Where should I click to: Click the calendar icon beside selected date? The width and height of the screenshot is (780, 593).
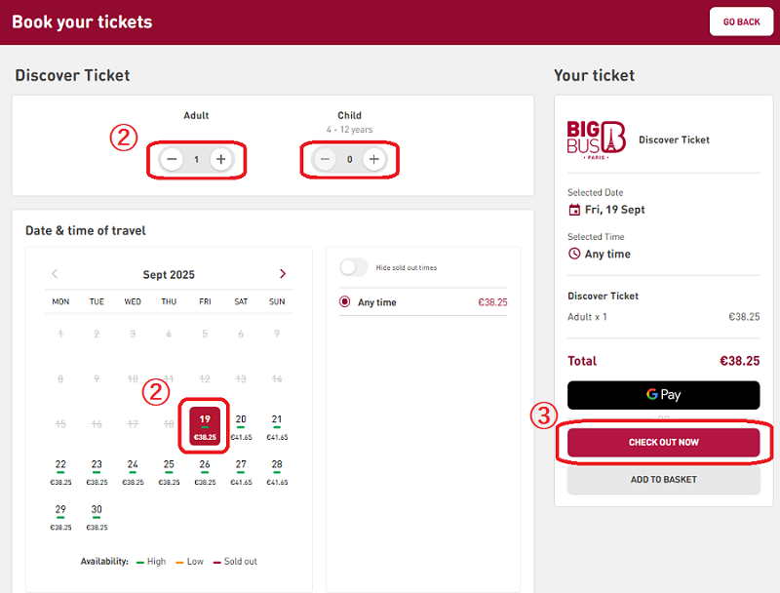(574, 210)
